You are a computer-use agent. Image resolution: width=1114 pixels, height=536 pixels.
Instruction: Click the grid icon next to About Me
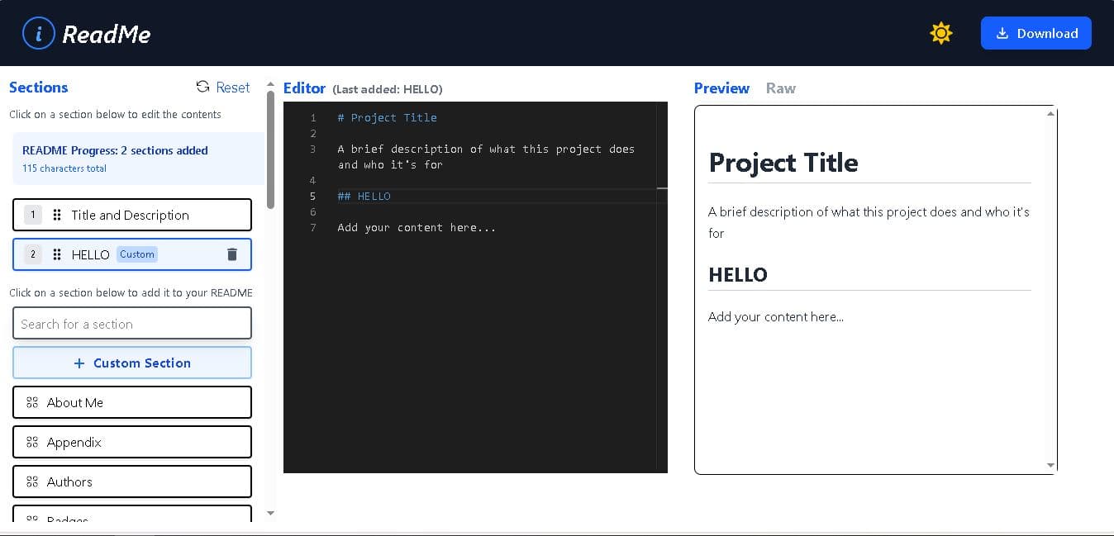pos(31,402)
